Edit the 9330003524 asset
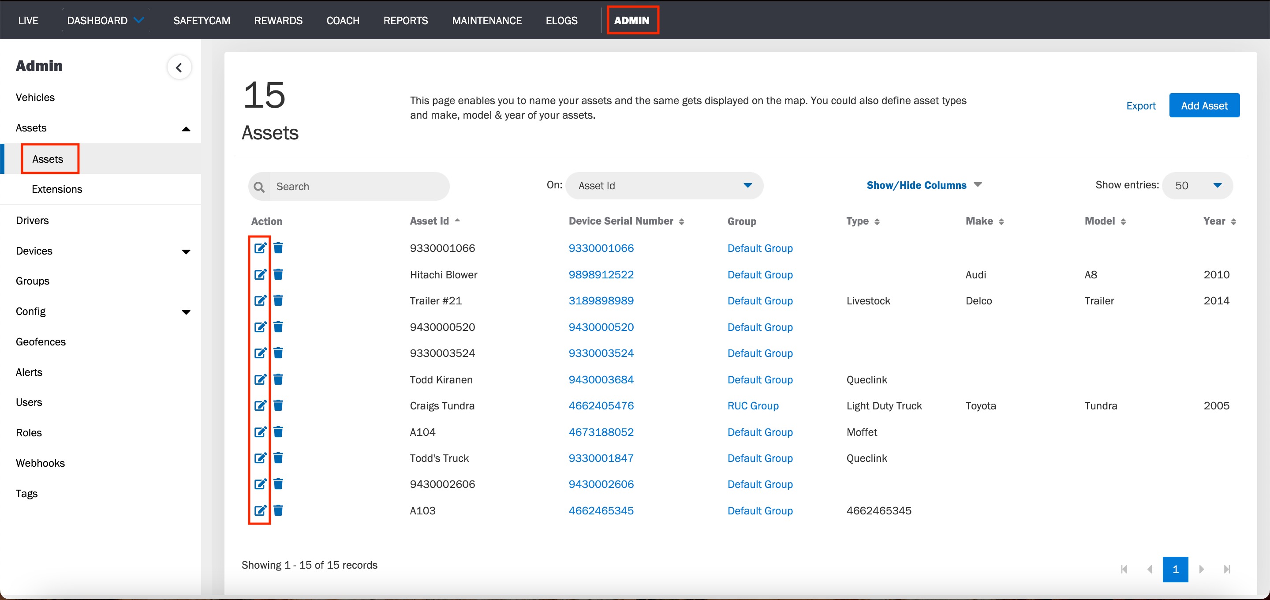This screenshot has width=1270, height=600. pyautogui.click(x=260, y=353)
